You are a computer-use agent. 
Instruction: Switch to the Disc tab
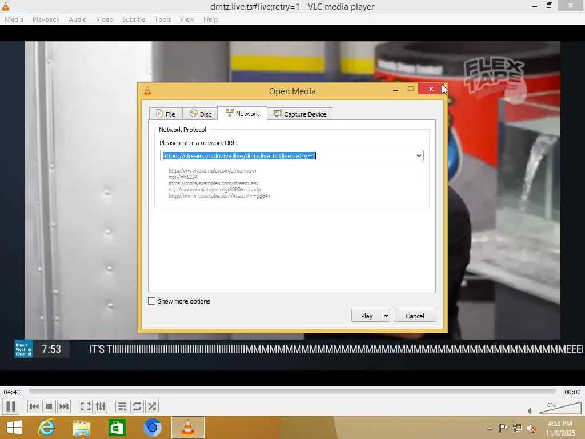200,114
